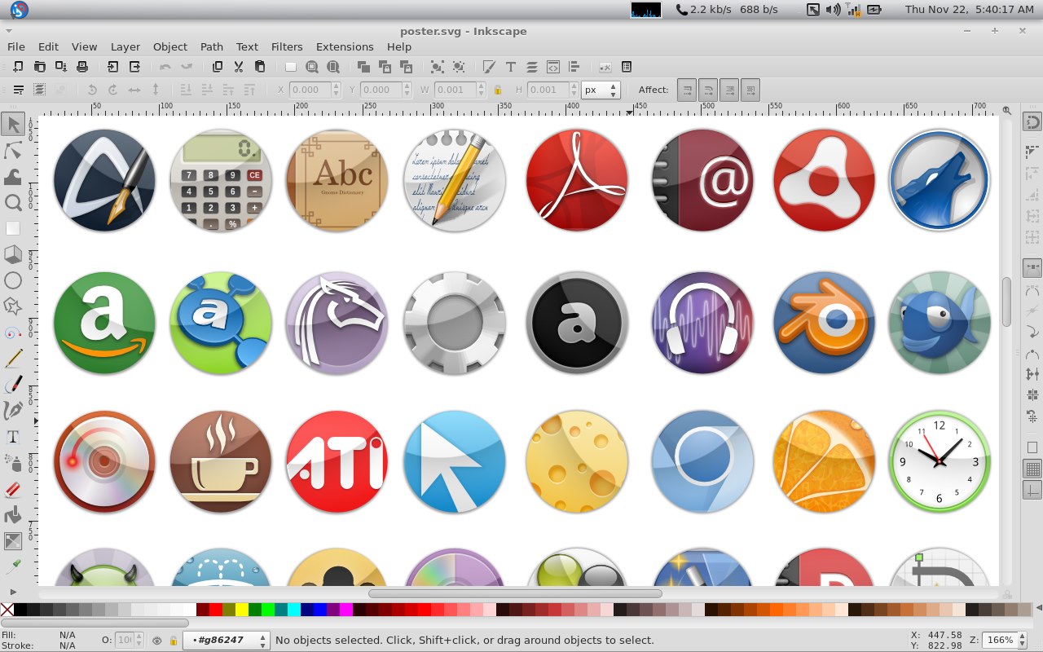Click the Copy icon in toolbar

click(218, 67)
